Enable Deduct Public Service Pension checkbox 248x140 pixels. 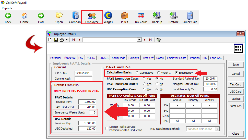[107, 128]
